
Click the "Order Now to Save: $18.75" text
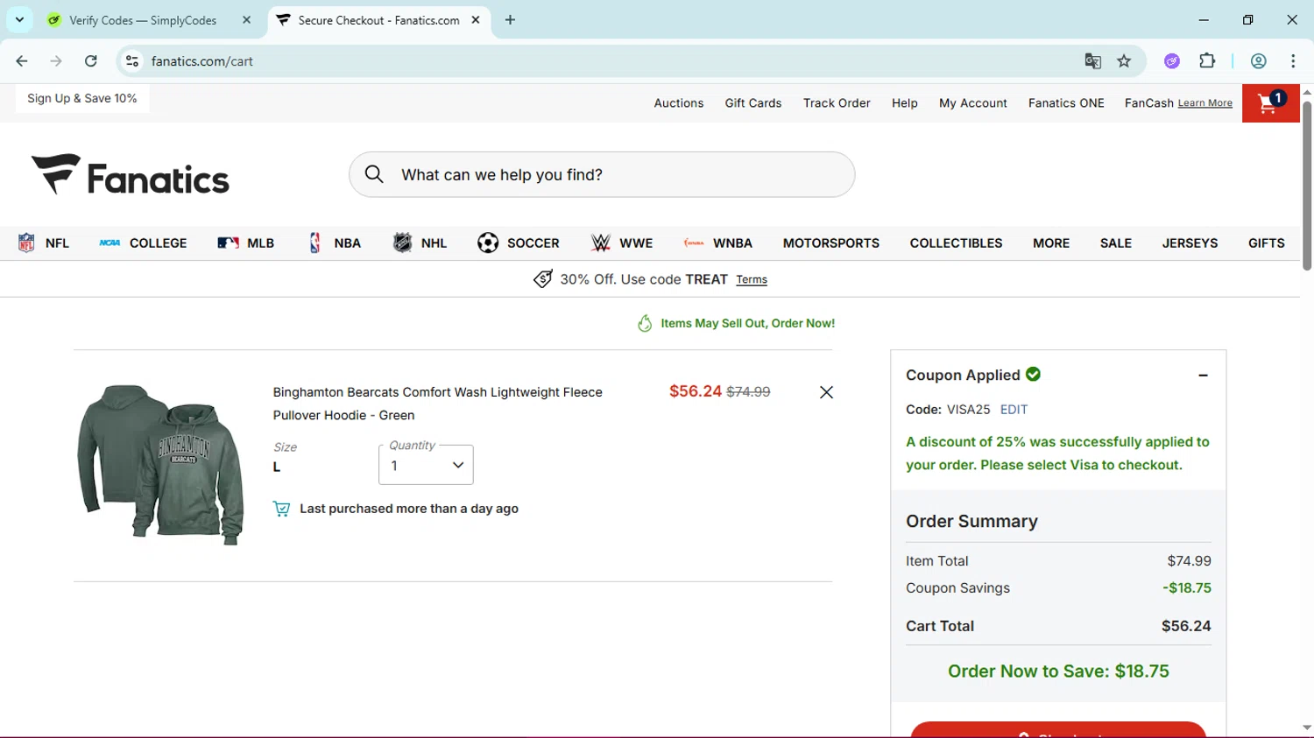coord(1058,671)
